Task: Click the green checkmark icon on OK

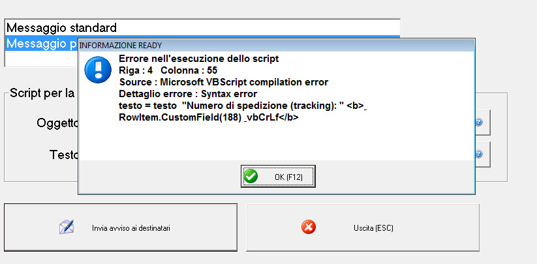Action: point(251,177)
